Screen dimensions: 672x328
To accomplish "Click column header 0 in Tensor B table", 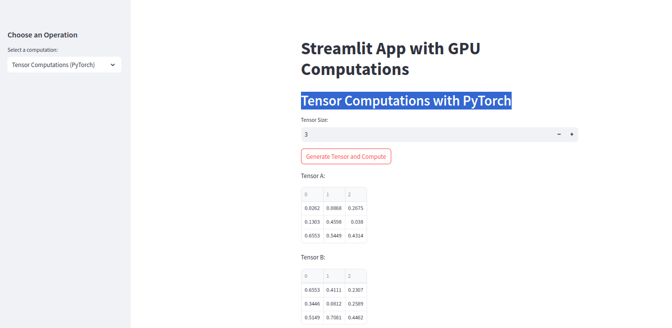I will click(312, 276).
